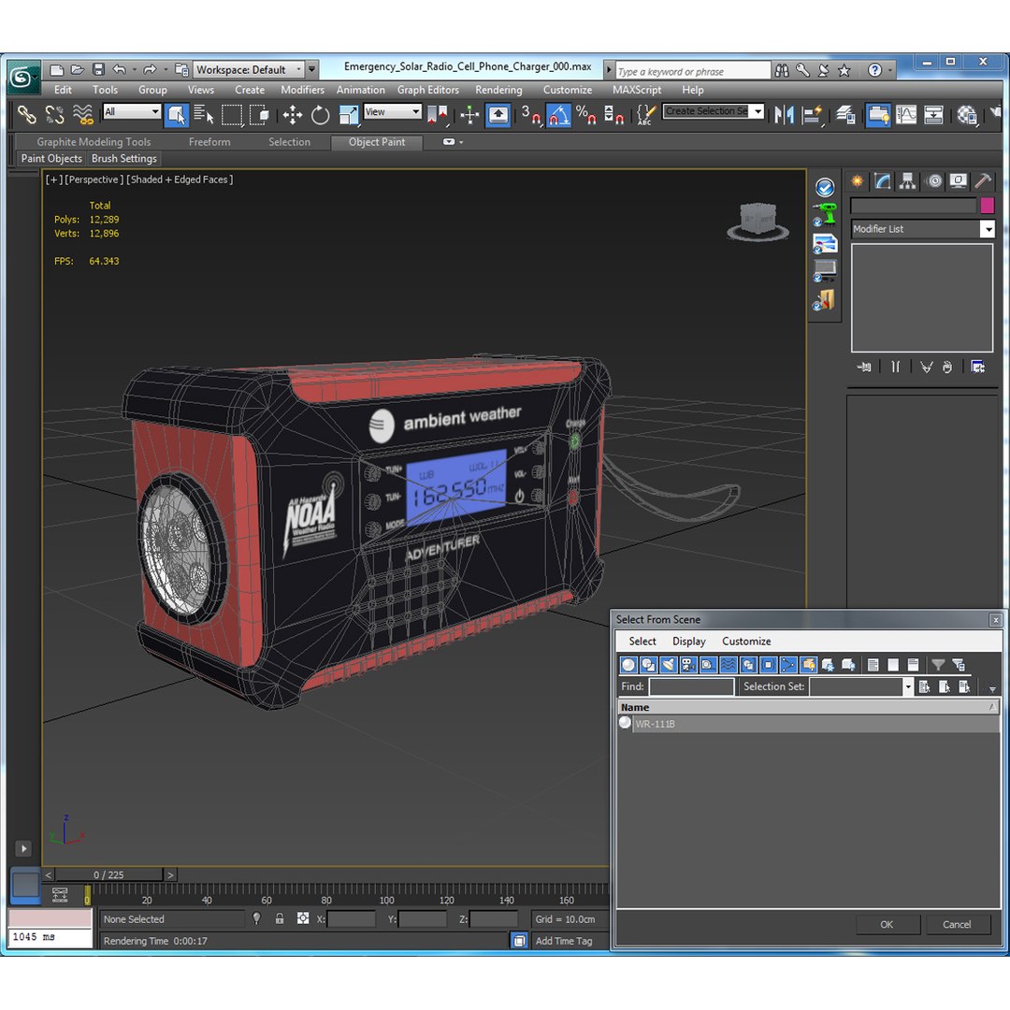
Task: Activate the Select and Rotate tool
Action: point(320,115)
